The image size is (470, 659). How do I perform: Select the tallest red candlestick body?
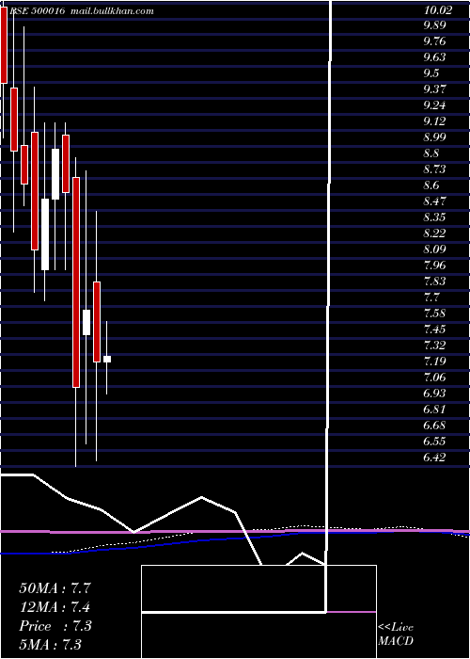coord(76,282)
